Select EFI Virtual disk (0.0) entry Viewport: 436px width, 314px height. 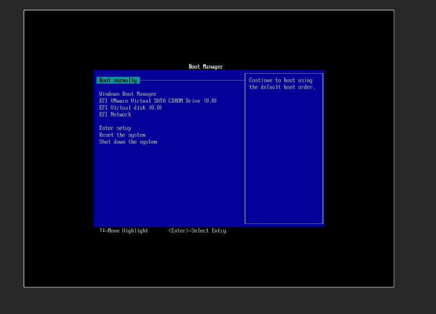131,108
